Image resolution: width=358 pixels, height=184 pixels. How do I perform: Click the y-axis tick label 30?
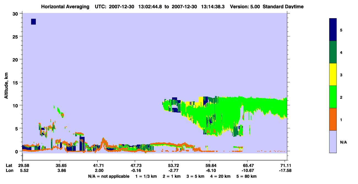click(x=16, y=14)
